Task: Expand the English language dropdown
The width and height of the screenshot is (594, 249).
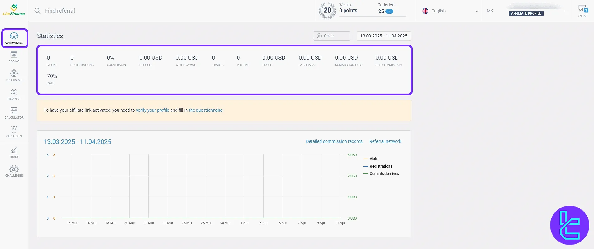Action: 450,11
